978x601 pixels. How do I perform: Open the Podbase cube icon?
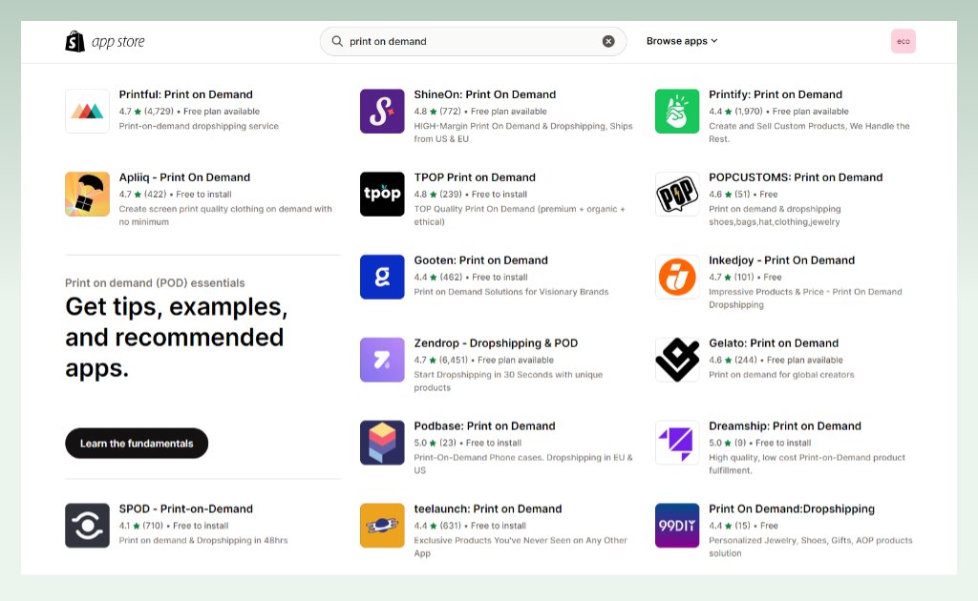click(382, 443)
